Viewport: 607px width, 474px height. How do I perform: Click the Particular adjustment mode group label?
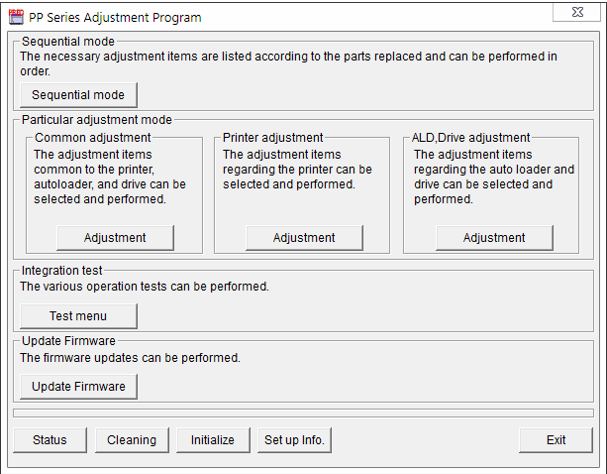point(96,120)
